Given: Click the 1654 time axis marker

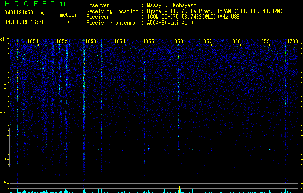Looking at the screenshot, I should (120, 41).
